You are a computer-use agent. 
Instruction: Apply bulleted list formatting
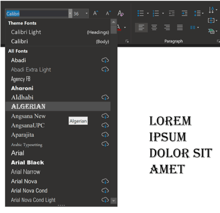[x=141, y=13]
